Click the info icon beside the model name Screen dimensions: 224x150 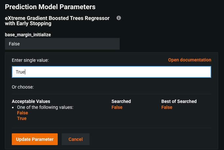coord(119,18)
